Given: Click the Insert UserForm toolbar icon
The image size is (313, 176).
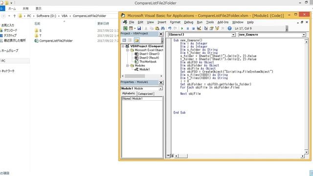Looking at the screenshot, I should point(131,28).
